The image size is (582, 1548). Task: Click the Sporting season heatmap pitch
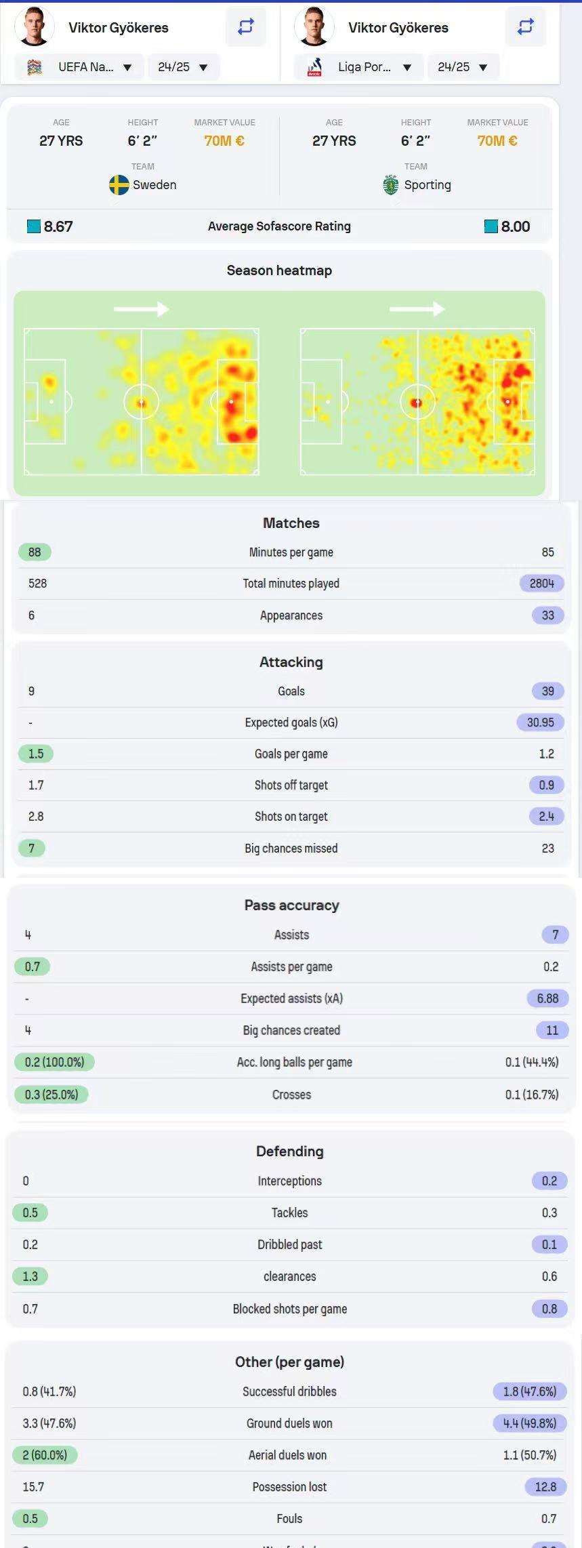tap(417, 402)
